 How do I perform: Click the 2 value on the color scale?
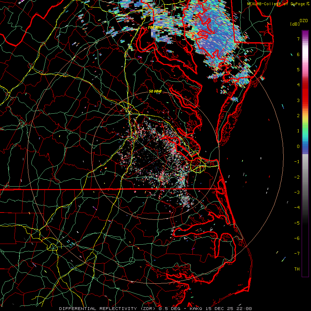[298, 116]
